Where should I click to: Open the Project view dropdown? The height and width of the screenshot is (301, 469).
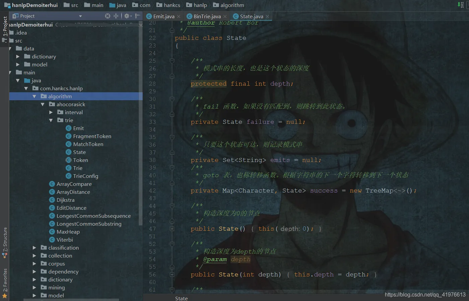tap(80, 16)
